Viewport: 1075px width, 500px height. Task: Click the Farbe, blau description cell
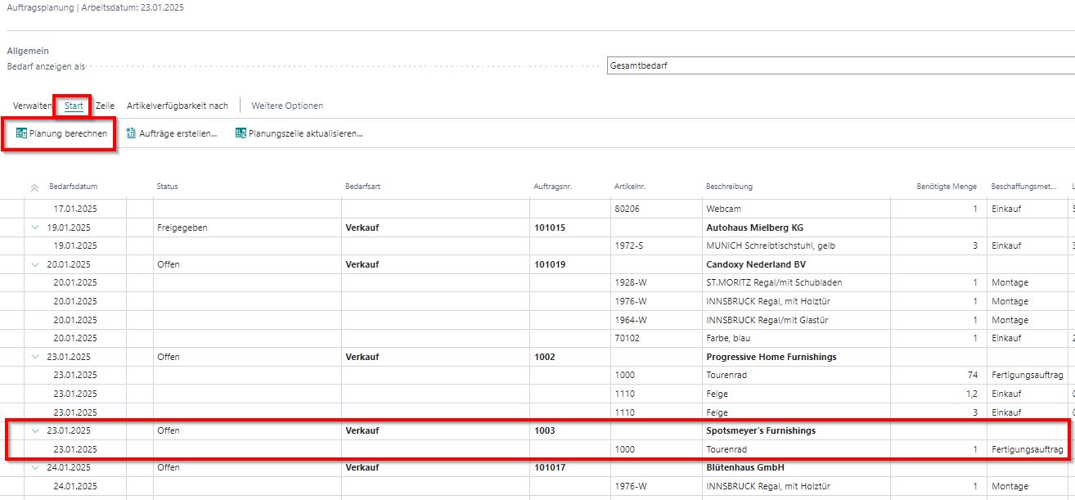point(729,338)
